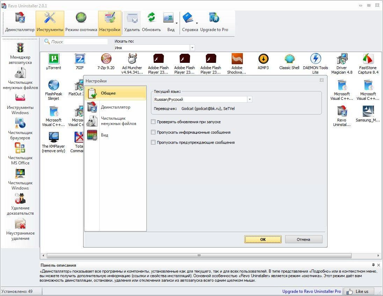383x296 pixels.
Task: Select the Деинсталлятор settings tab
Action: pos(116,107)
